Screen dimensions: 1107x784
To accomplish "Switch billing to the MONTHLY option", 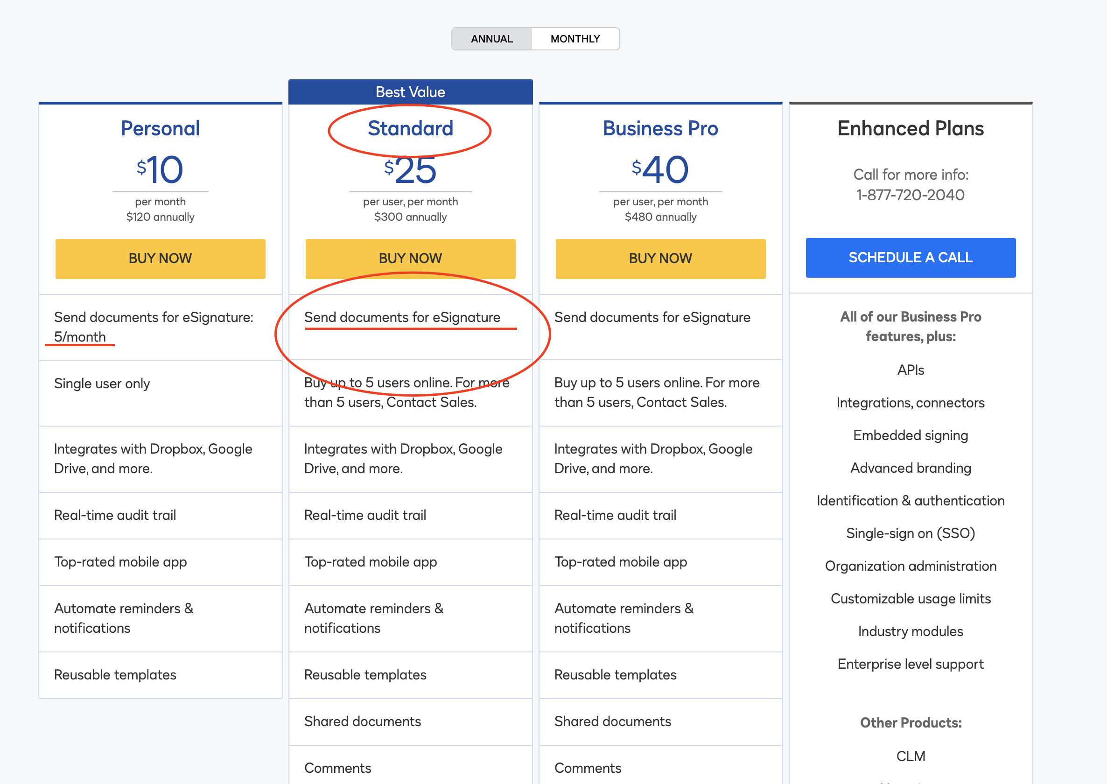I will tap(575, 39).
